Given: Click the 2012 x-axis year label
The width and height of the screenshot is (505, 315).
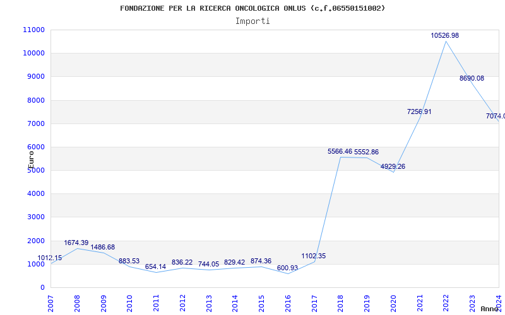Looking at the screenshot, I should 182,304.
